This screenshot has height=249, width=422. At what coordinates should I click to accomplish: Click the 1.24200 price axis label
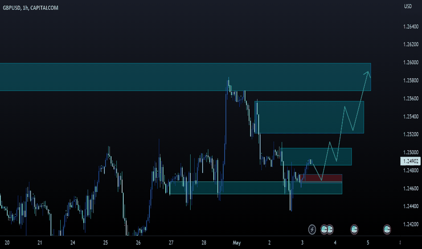coord(411,224)
